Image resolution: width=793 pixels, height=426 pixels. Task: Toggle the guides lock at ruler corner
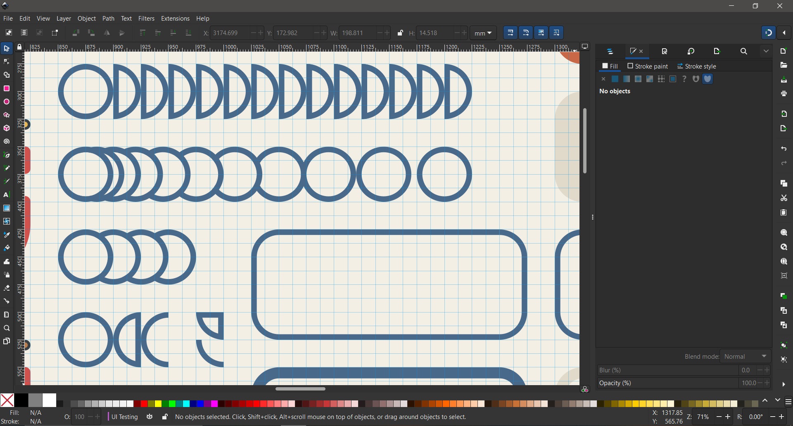coord(19,47)
